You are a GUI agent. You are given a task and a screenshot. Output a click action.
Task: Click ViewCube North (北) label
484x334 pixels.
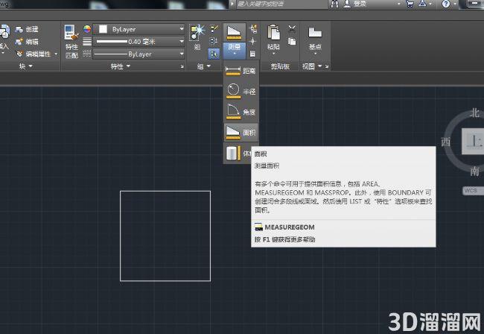[475, 113]
